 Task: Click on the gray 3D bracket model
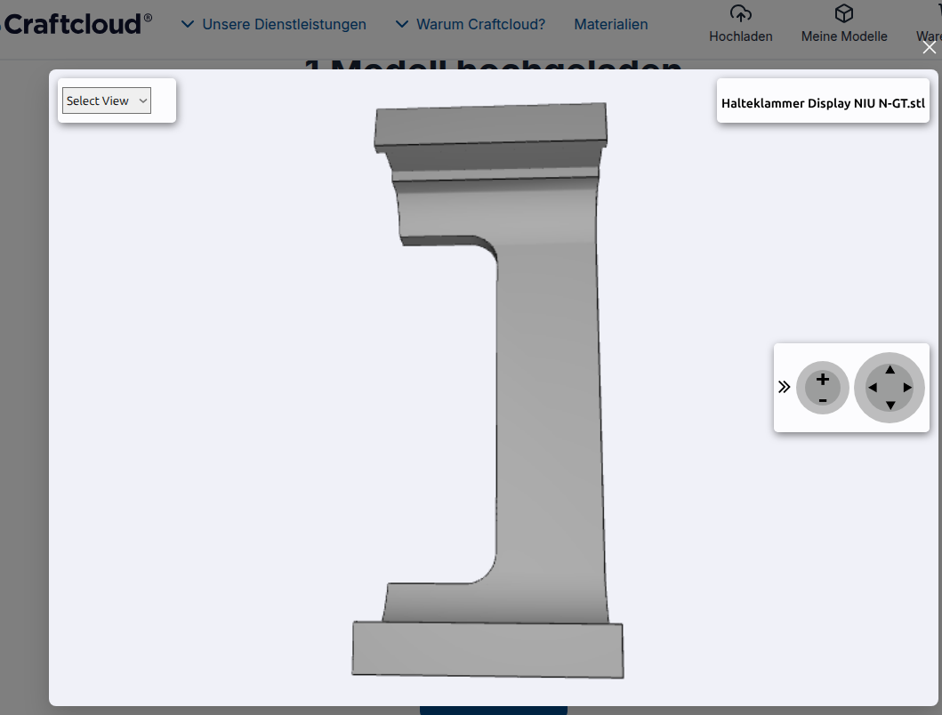(x=547, y=400)
